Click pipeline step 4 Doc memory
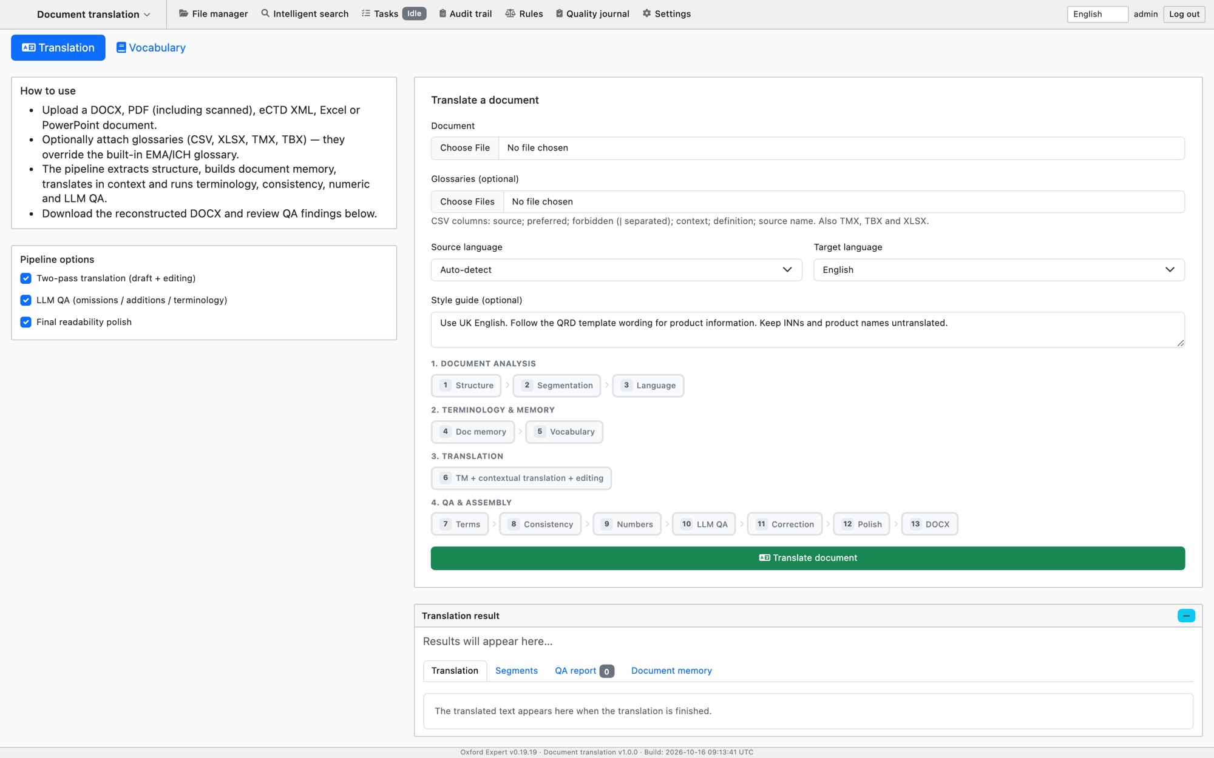 pos(473,432)
